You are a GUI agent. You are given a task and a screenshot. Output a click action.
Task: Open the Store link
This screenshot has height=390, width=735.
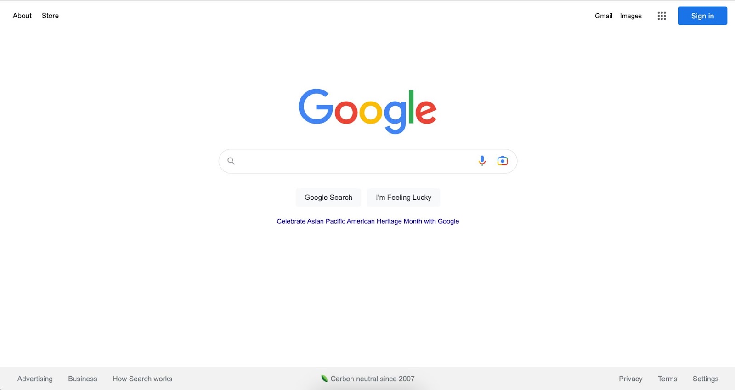coord(50,16)
